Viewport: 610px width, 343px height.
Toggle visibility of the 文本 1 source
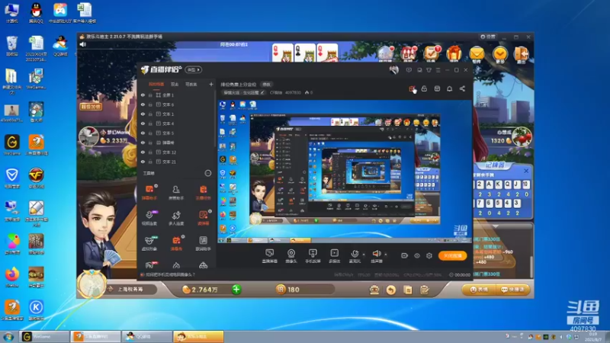[143, 114]
